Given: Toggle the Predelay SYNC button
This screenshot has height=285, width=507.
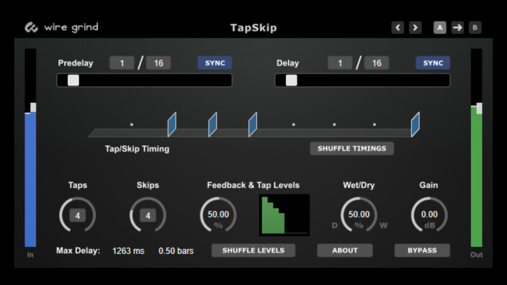Looking at the screenshot, I should tap(215, 63).
